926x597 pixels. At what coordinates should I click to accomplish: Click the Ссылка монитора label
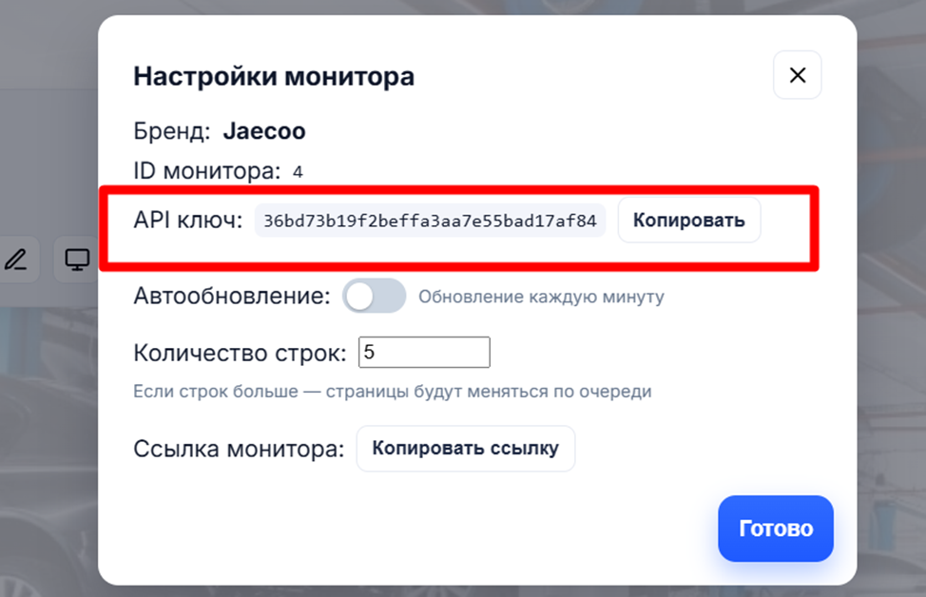tap(239, 449)
